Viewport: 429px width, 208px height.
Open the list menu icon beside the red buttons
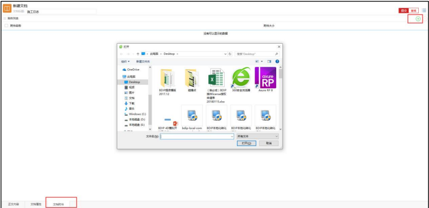[424, 10]
